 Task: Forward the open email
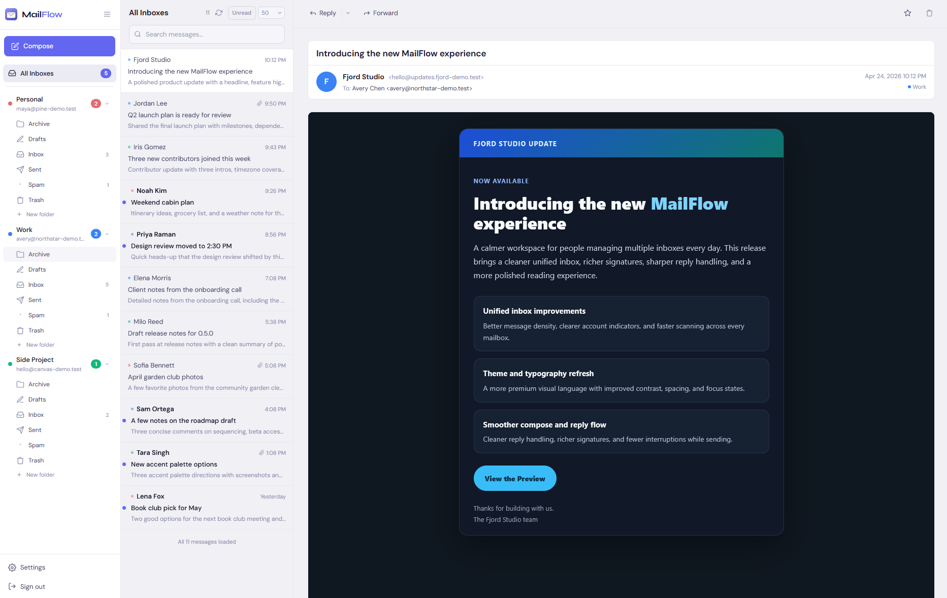tap(380, 13)
